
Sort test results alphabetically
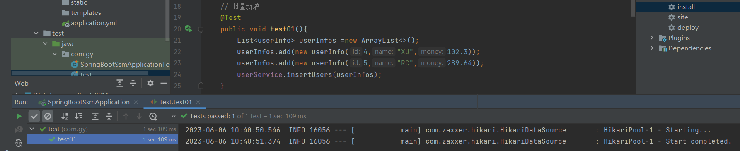coord(65,116)
